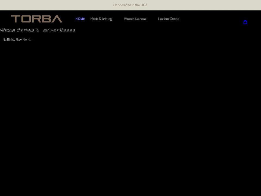The height and width of the screenshot is (196, 261).
Task: Select the blue bag icon at top right
Action: coord(246,22)
